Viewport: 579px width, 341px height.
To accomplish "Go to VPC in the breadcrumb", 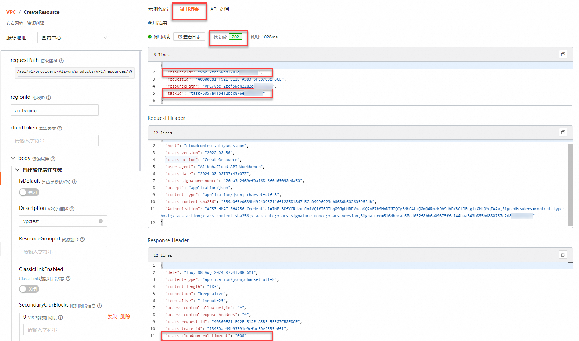I will coord(11,12).
